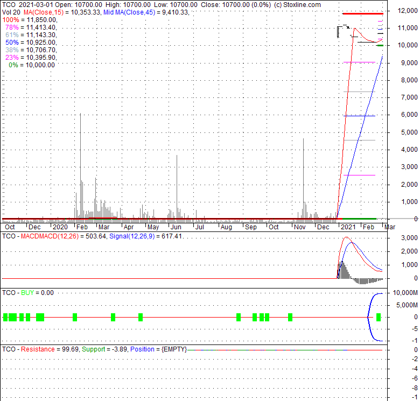Click the thick red 100% resistance line
This screenshot has width=420, height=401.
363,13
